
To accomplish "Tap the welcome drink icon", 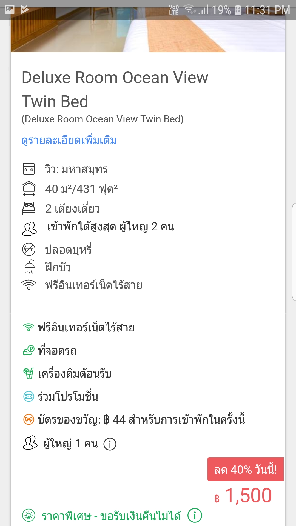I will tap(29, 373).
